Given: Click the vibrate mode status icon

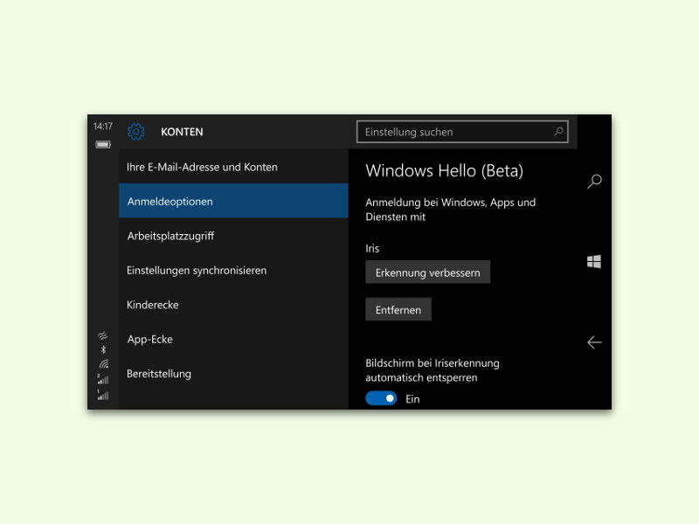Looking at the screenshot, I should click(103, 335).
